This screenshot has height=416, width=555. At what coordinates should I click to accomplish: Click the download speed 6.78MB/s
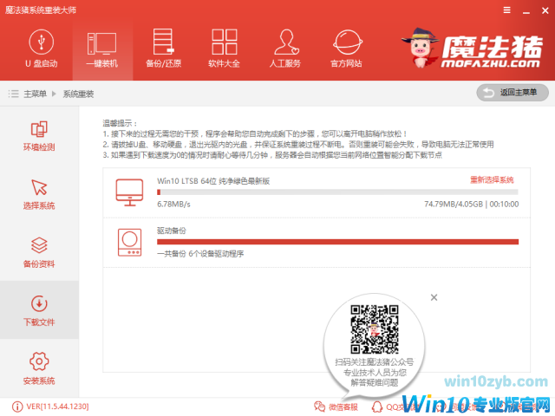click(173, 205)
